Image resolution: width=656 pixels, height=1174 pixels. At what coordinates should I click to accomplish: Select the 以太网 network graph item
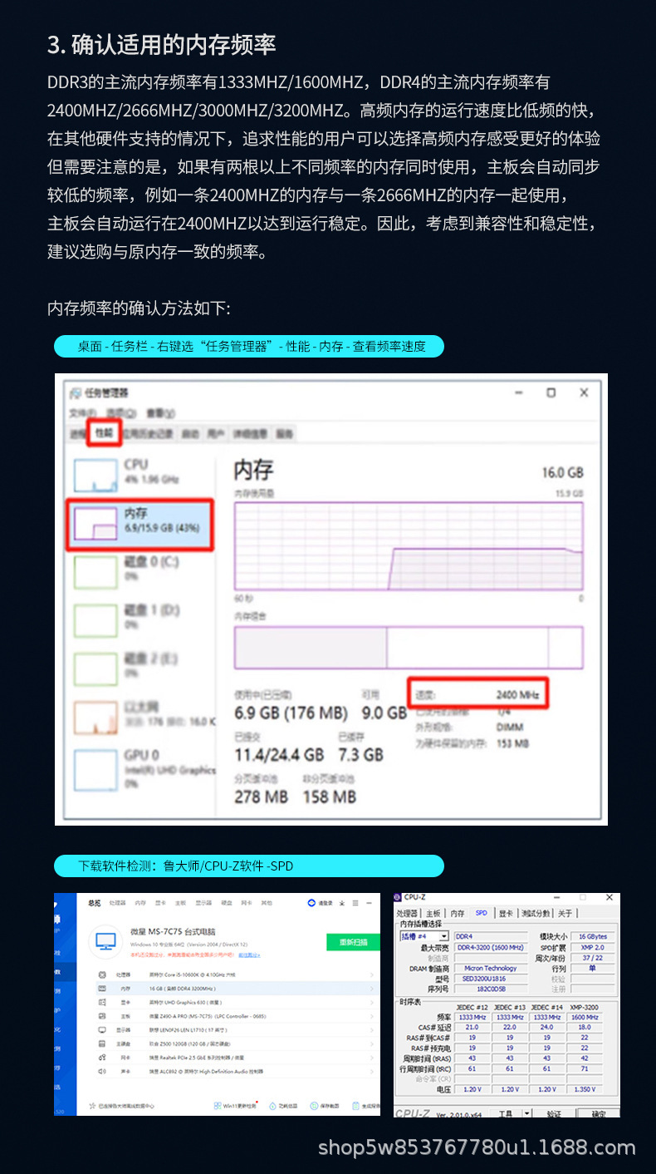click(143, 717)
